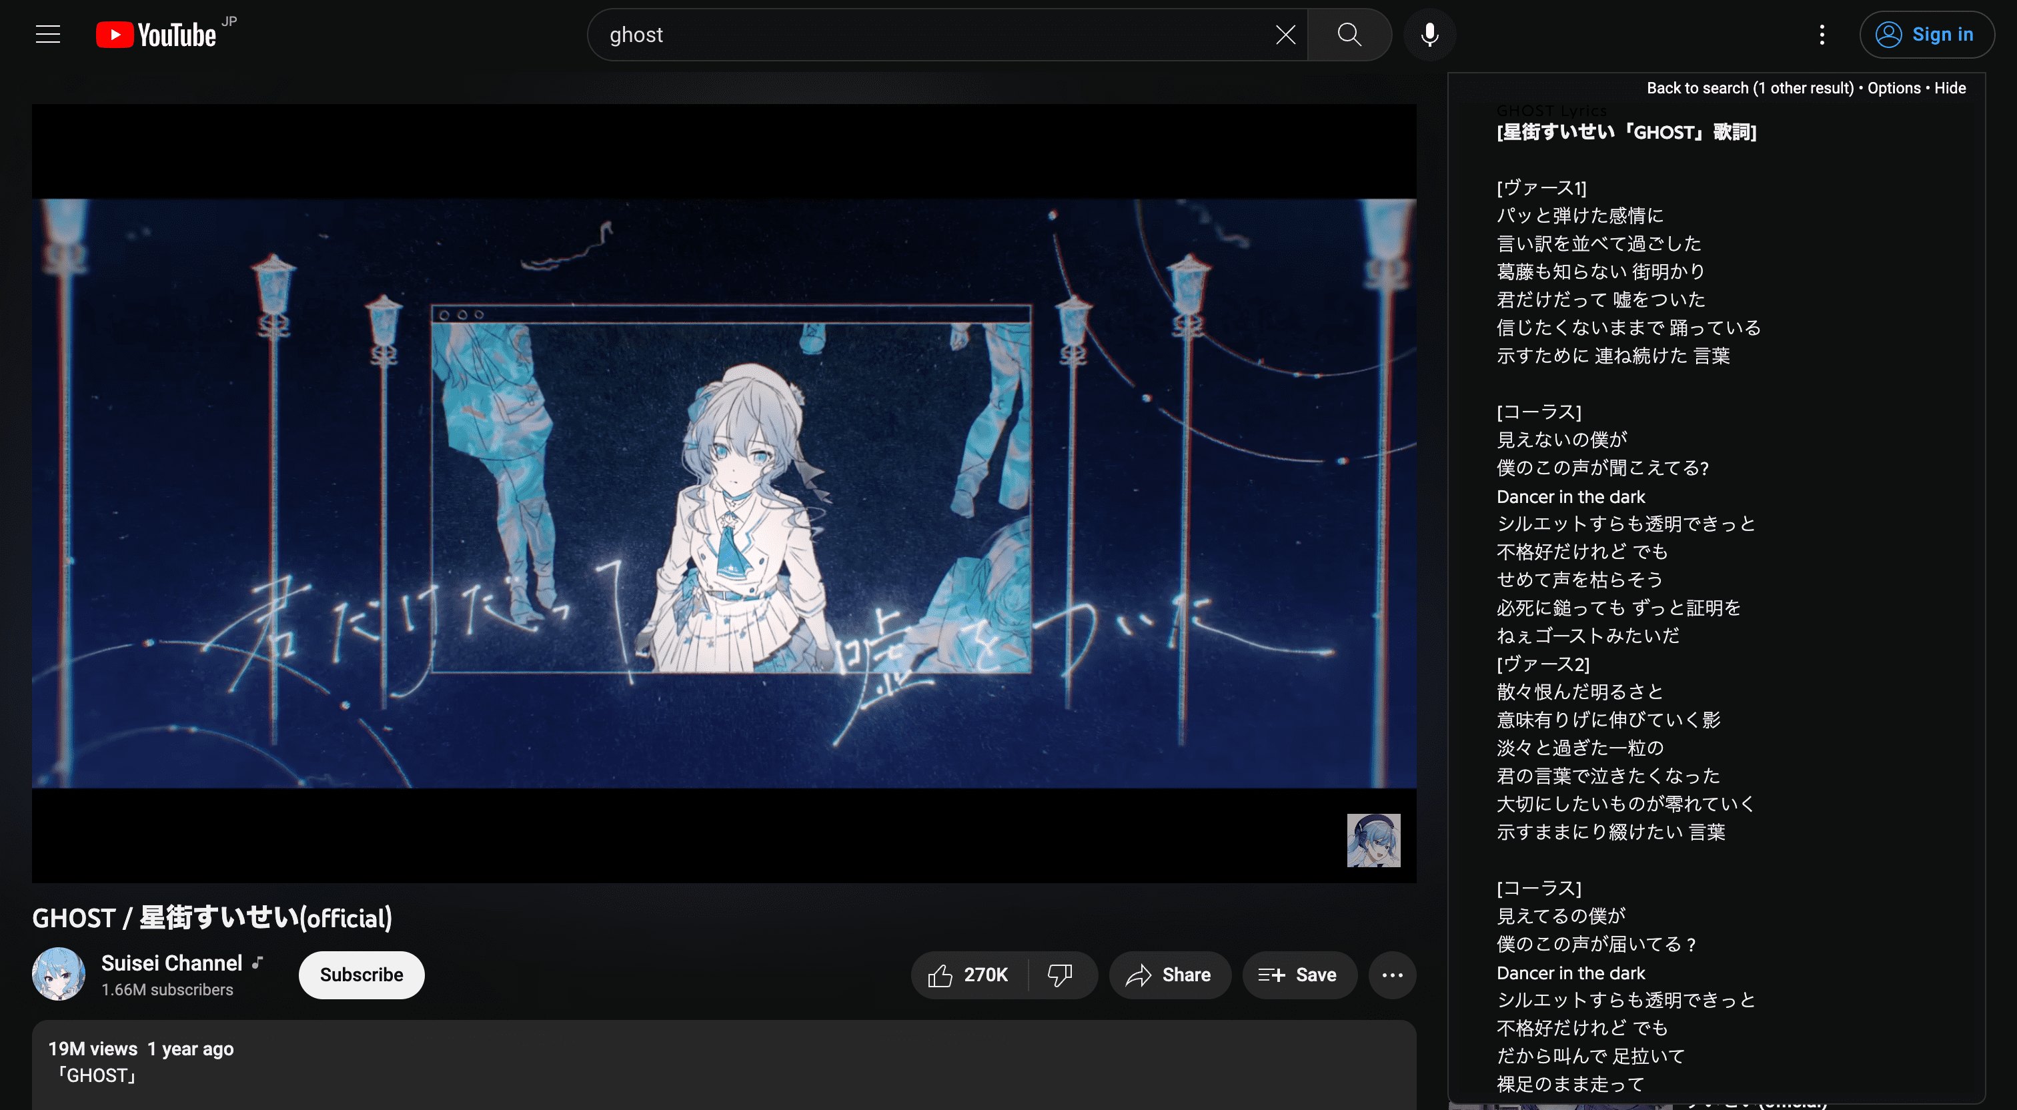Dislike the video with thumbs down
This screenshot has width=2017, height=1110.
click(x=1059, y=975)
